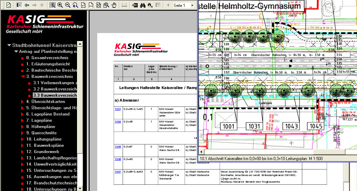
Task: Click the zoom out magnifier
Action: tap(68, 5)
